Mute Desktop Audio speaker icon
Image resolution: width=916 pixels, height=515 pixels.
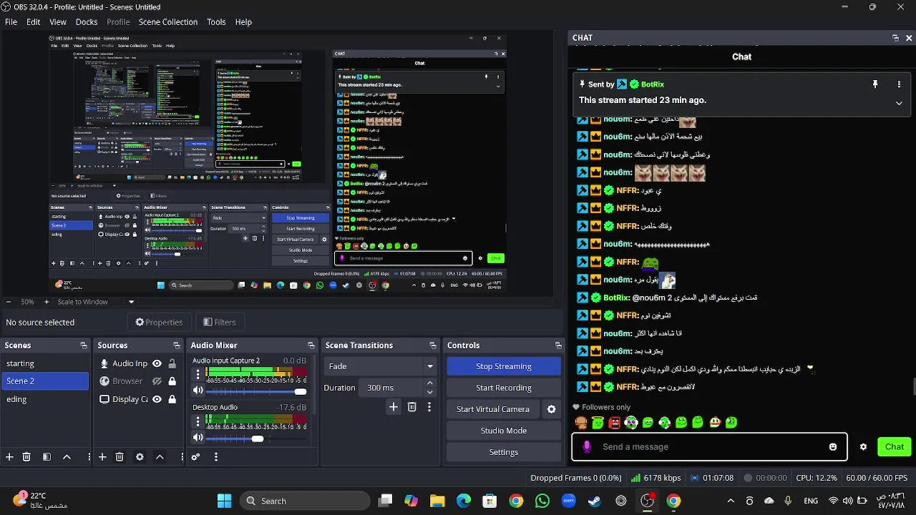tap(198, 438)
